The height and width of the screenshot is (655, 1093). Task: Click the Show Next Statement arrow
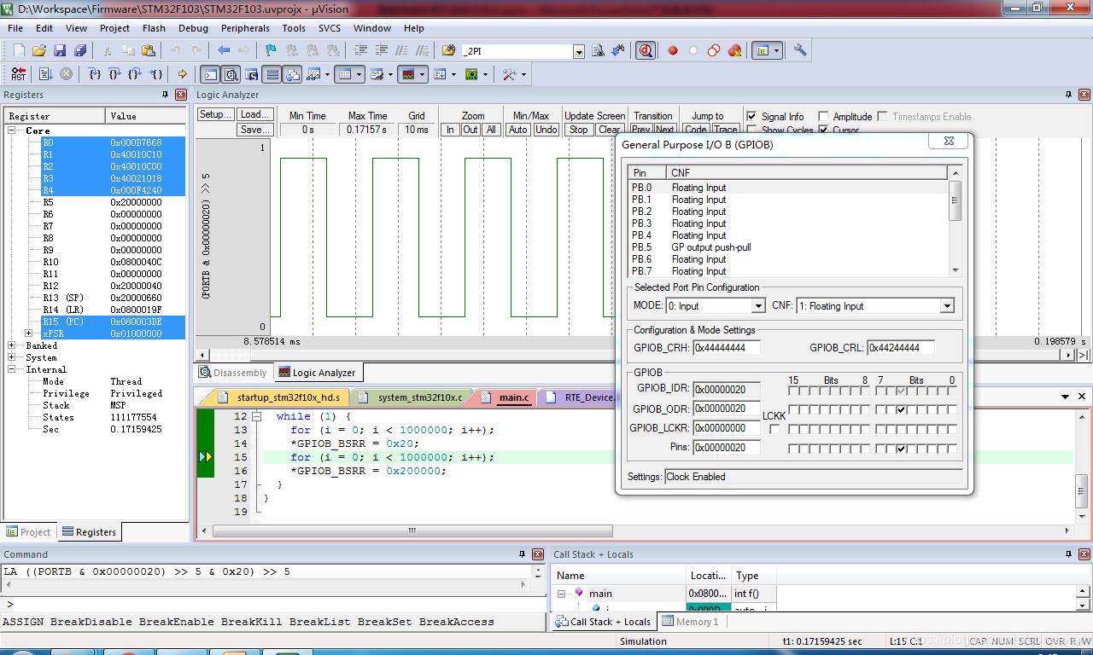182,75
